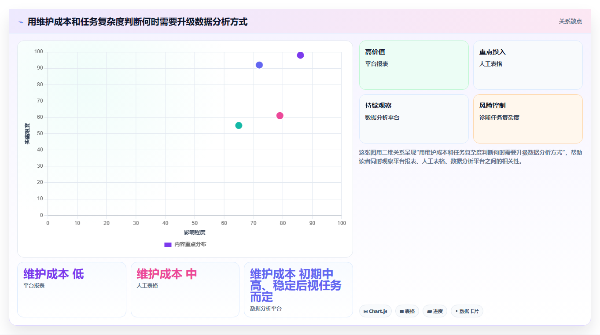
Task: Open the 维护成本 中 stat card
Action: (185, 290)
